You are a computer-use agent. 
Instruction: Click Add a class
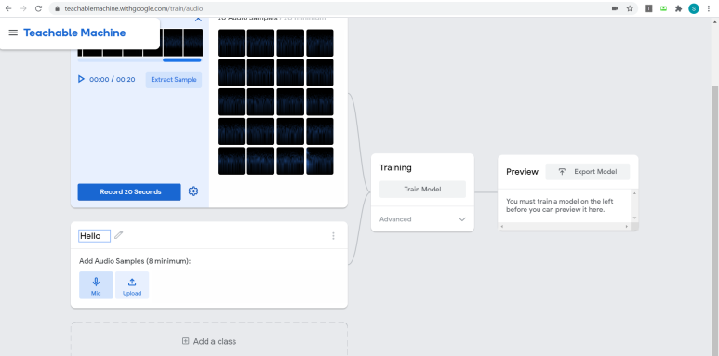coord(209,341)
